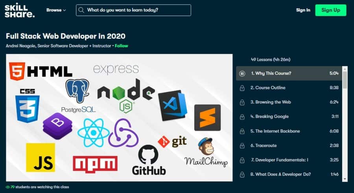Click the green Sign Up button

click(330, 10)
